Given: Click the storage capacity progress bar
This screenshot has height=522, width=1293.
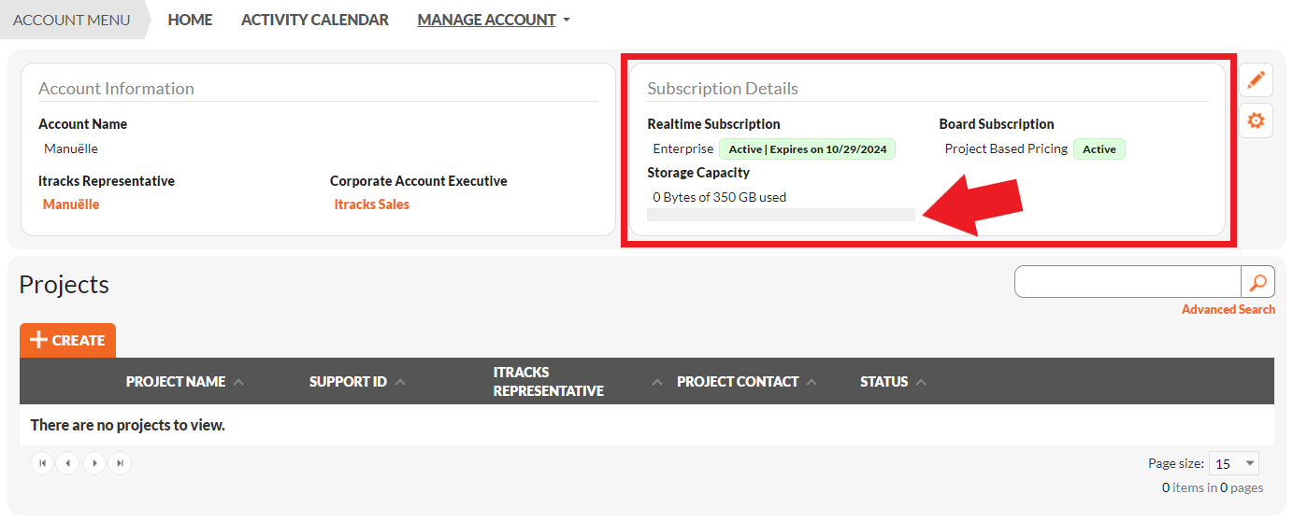Looking at the screenshot, I should pyautogui.click(x=781, y=215).
